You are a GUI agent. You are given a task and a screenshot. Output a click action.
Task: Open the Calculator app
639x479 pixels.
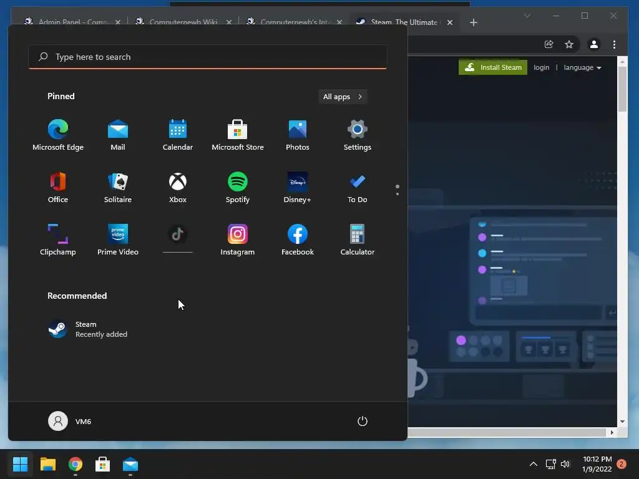[x=358, y=239]
